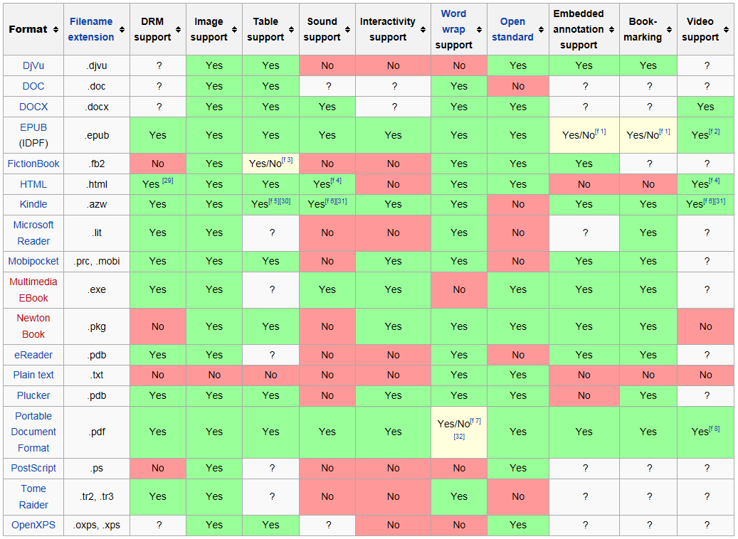The width and height of the screenshot is (738, 539).
Task: Sort table by Format column arrows
Action: tap(56, 29)
